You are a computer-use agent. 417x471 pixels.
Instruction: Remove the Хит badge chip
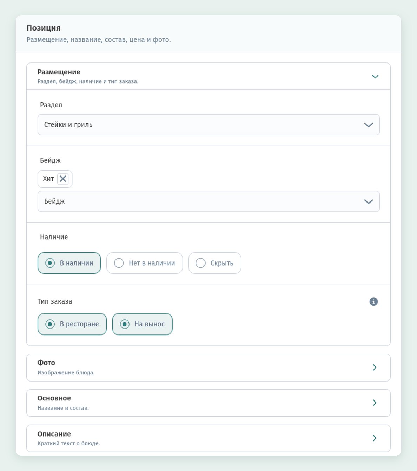tap(63, 179)
